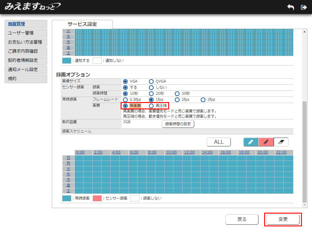Go to ご請求内容確認 page
This screenshot has height=234, width=312.
coord(26,51)
